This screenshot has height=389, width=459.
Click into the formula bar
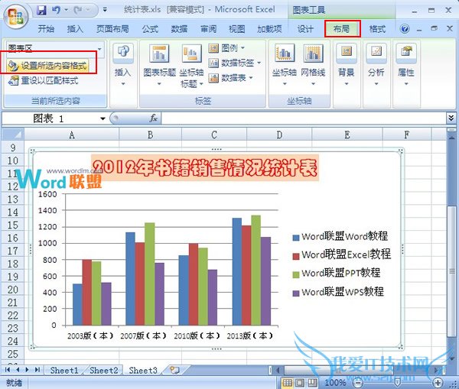(x=303, y=118)
